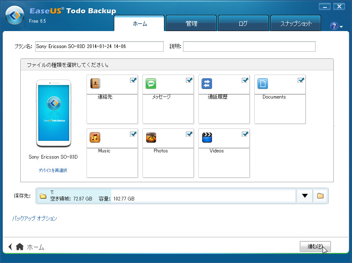The height and width of the screenshot is (263, 352).
Task: Open the スナップショット tab
Action: point(295,23)
